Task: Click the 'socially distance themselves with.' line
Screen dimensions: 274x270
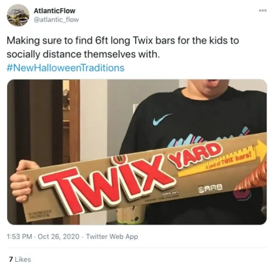Action: [x=83, y=54]
